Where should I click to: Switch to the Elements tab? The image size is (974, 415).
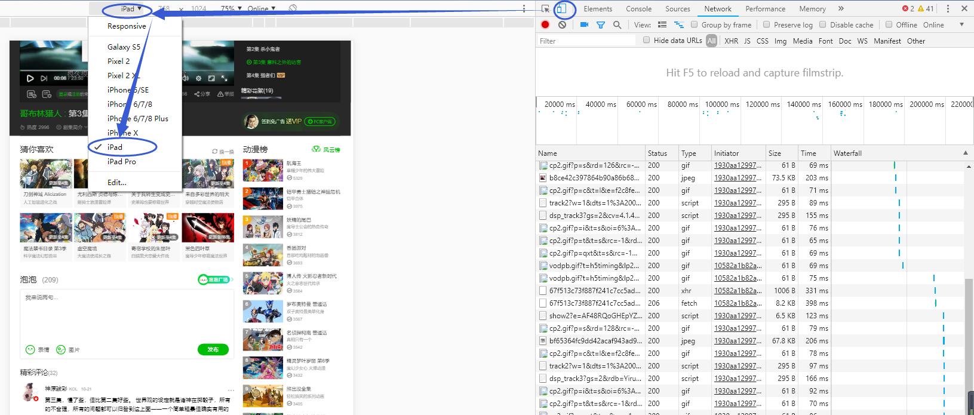point(598,9)
